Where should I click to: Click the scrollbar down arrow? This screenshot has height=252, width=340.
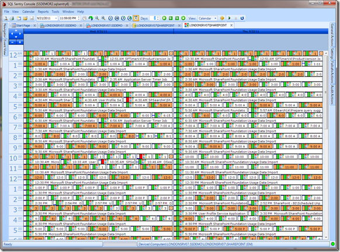[x=326, y=237]
